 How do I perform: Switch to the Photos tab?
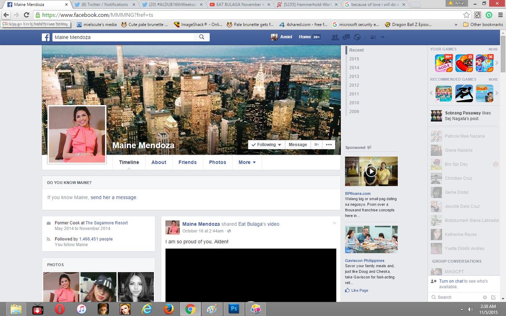[x=218, y=162]
